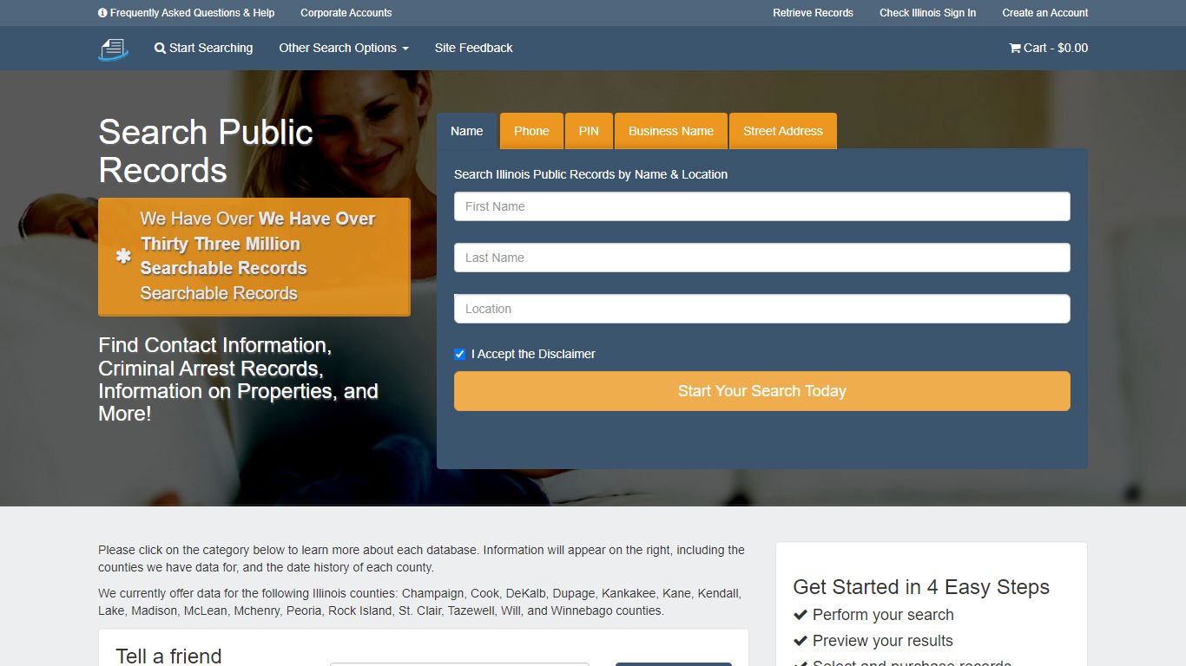Switch to the PIN search tab
Viewport: 1186px width, 666px height.
(x=589, y=131)
